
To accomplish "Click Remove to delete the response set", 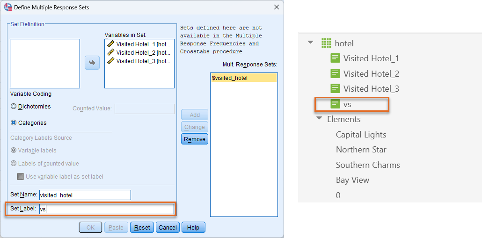I will point(195,139).
